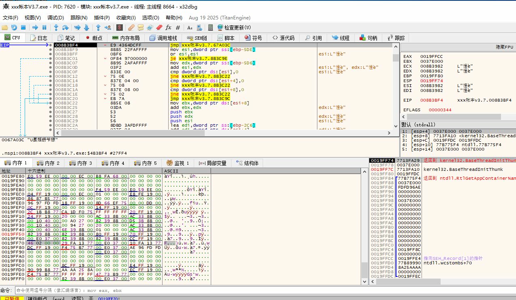Open the 调试(D) menu
Image resolution: width=516 pixels, height=300 pixels.
tap(56, 18)
